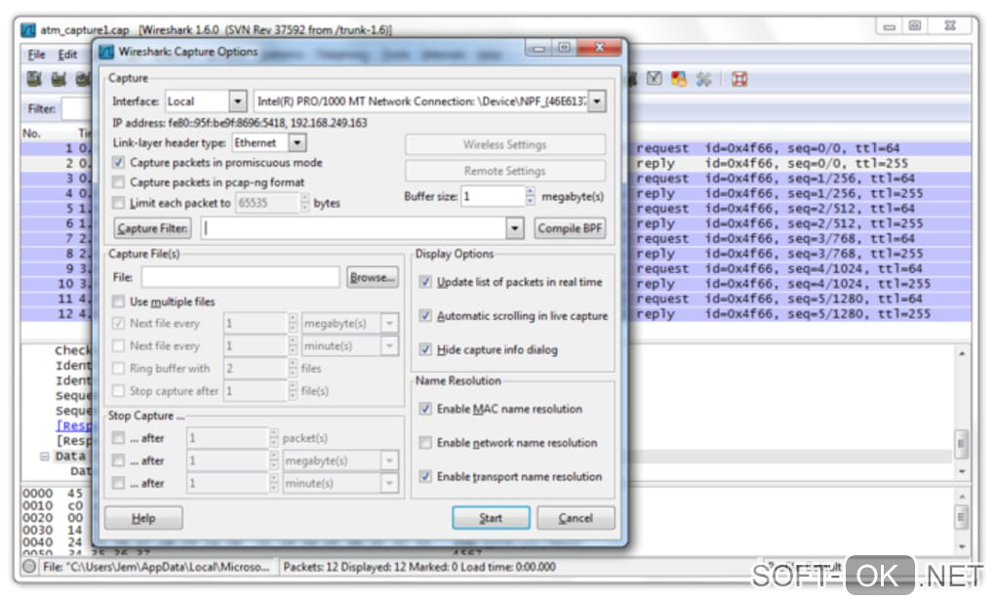Image resolution: width=995 pixels, height=600 pixels.
Task: Open the File menu in main window
Action: [36, 55]
